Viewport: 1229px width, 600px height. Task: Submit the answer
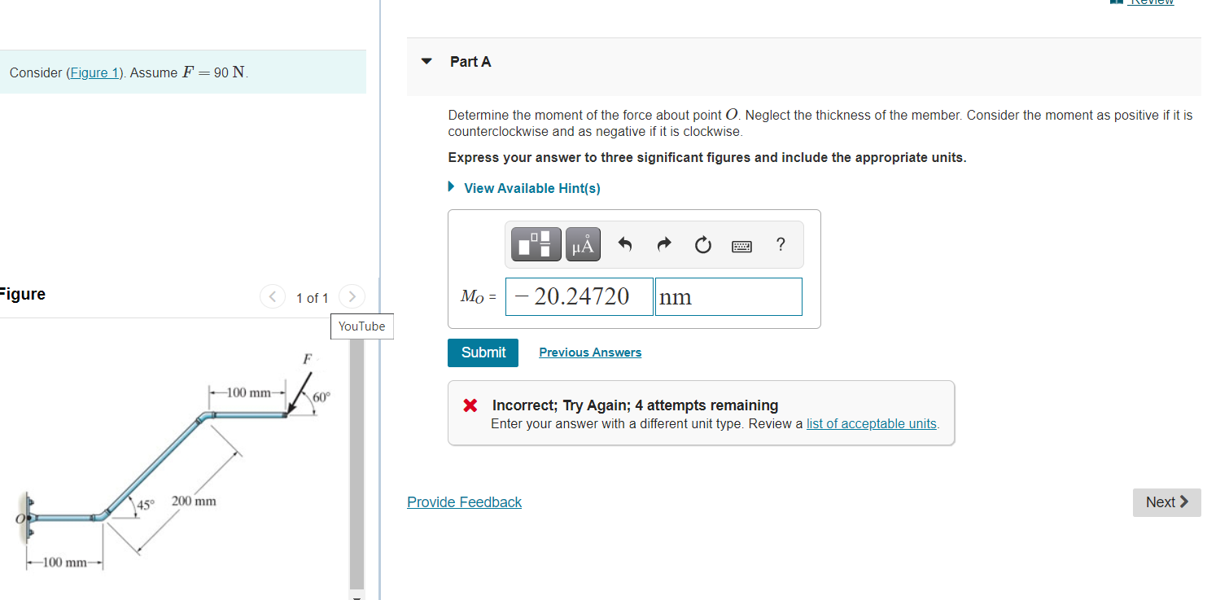click(482, 353)
